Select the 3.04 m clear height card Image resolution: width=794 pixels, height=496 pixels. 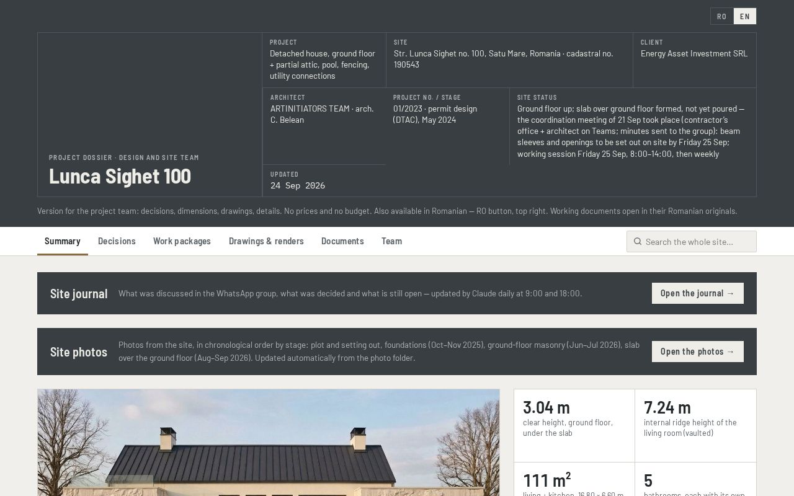574,426
